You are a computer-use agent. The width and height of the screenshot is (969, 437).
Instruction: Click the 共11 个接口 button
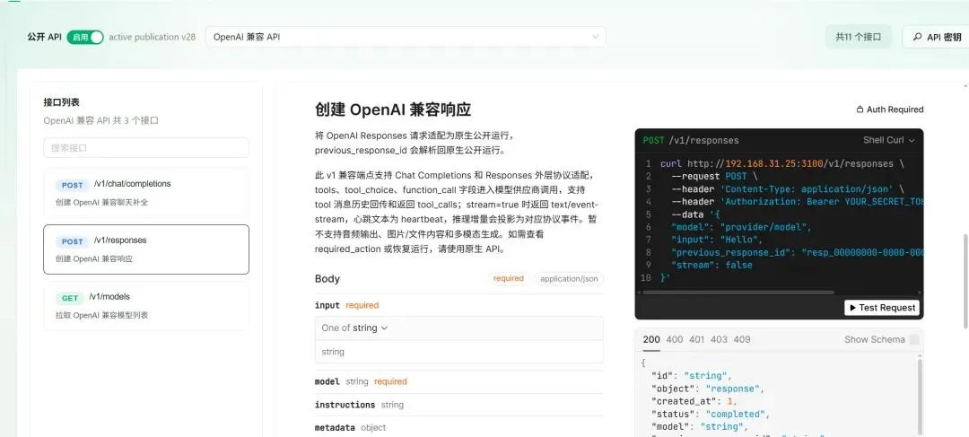[x=859, y=37]
